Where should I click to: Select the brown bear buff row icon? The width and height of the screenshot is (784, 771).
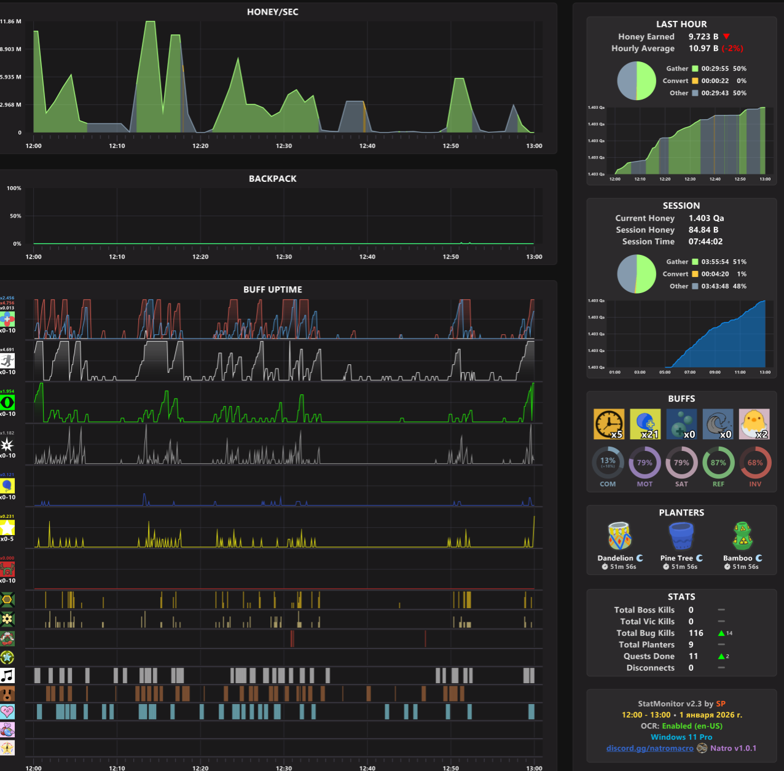pos(7,694)
